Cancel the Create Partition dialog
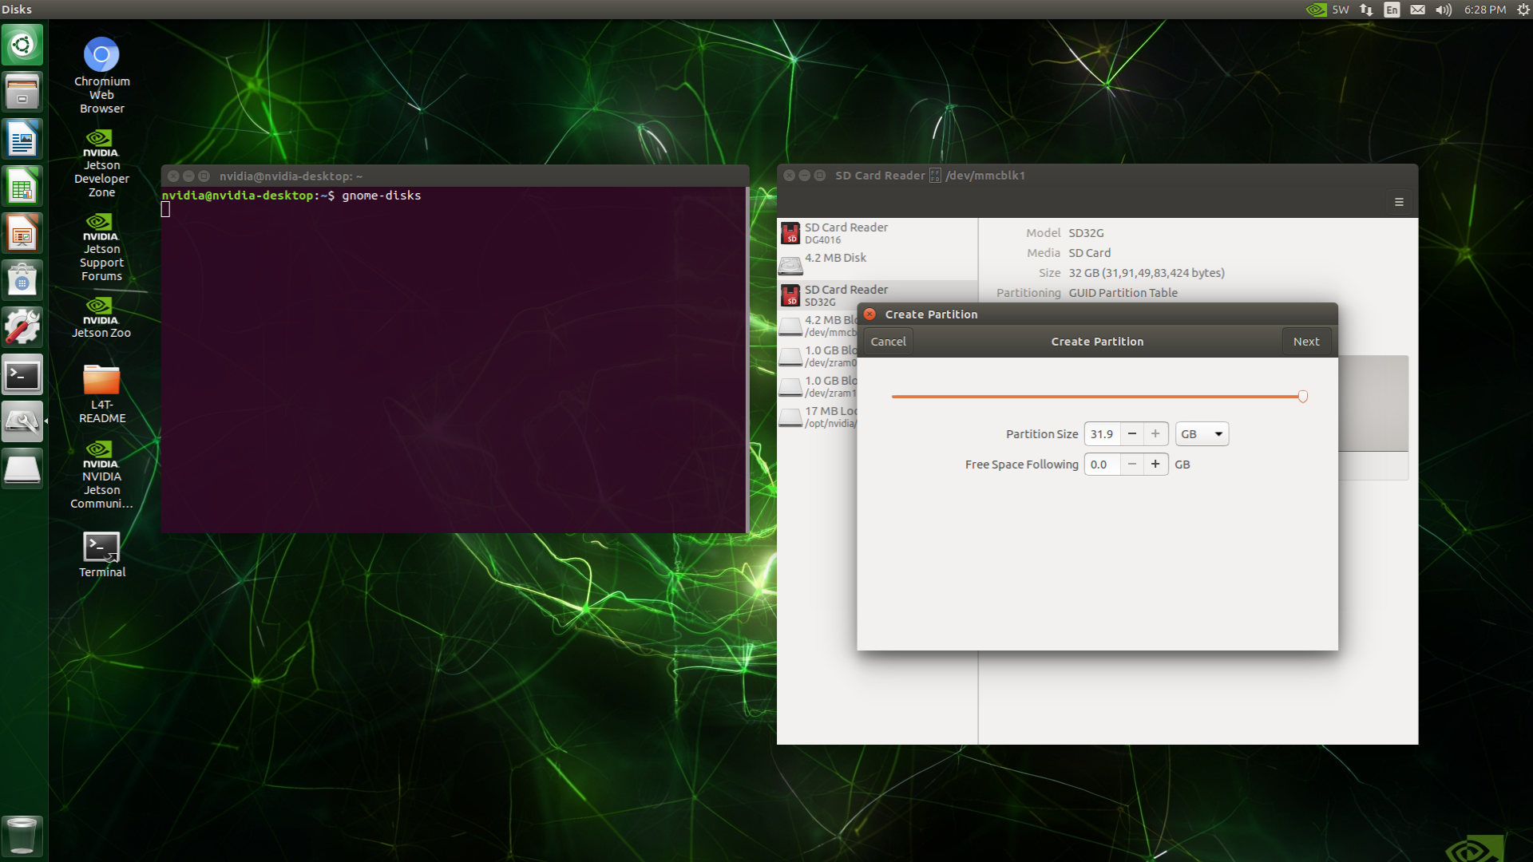 [x=888, y=342]
